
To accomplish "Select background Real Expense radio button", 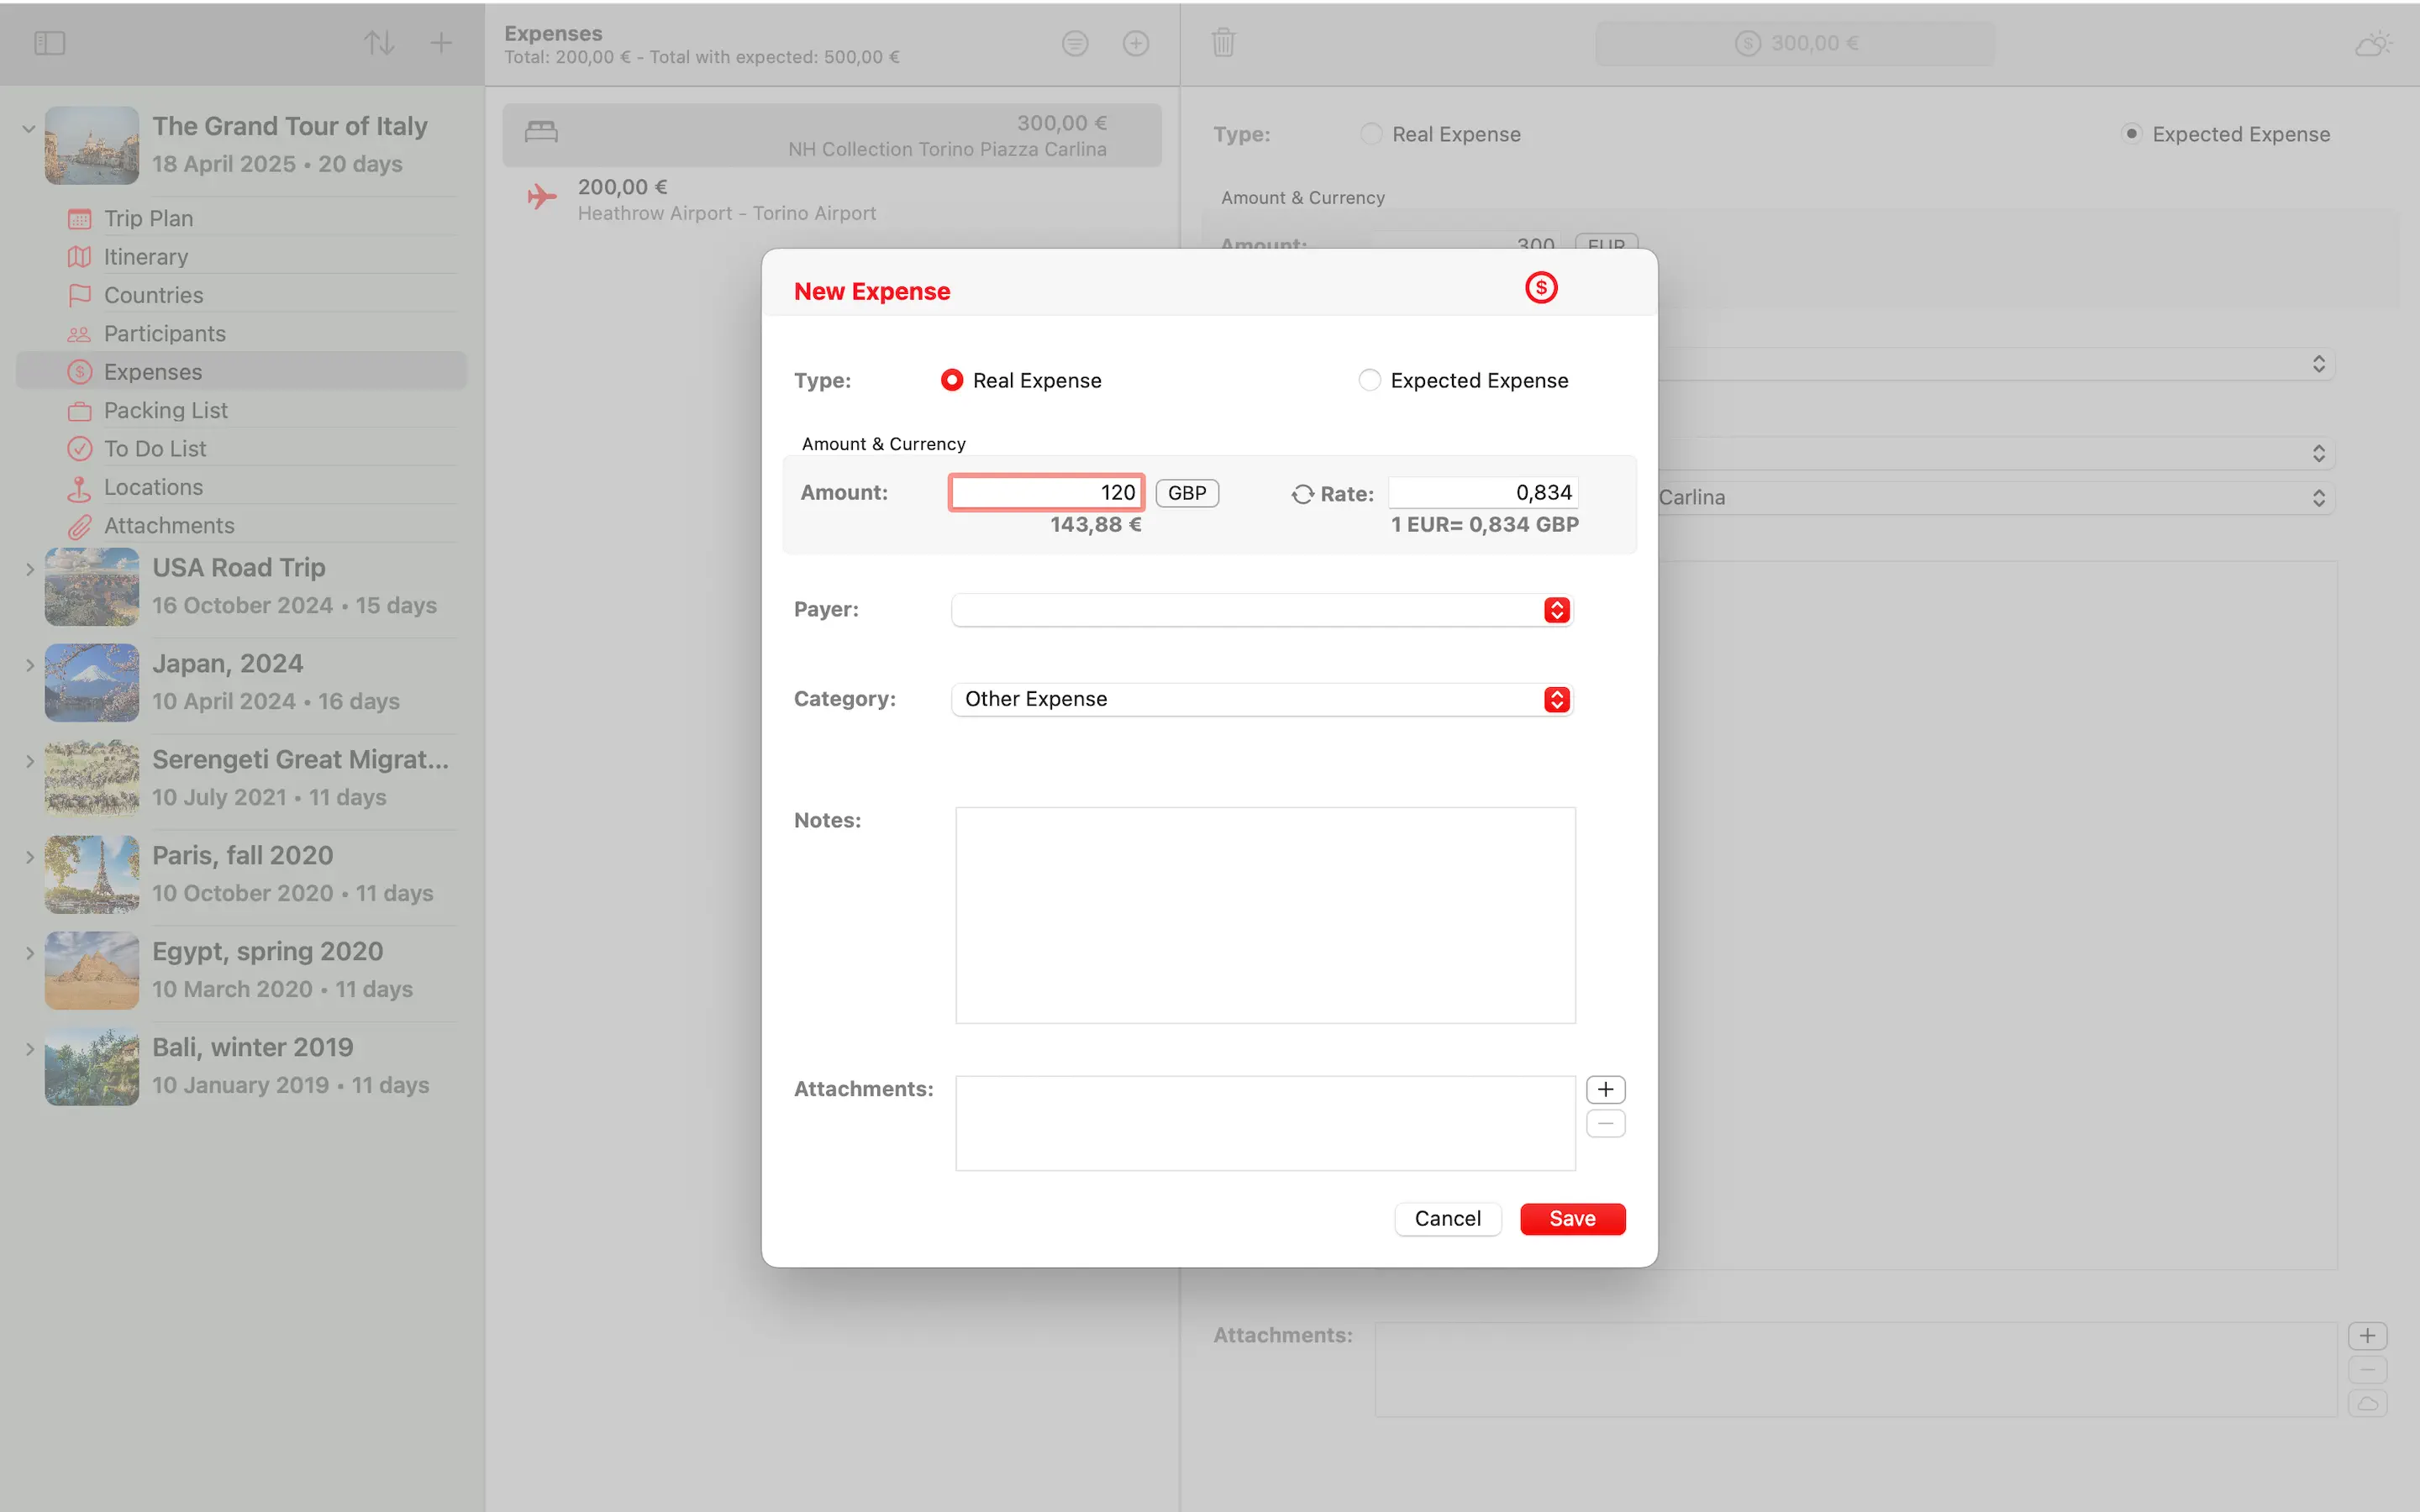I will pos(1371,134).
